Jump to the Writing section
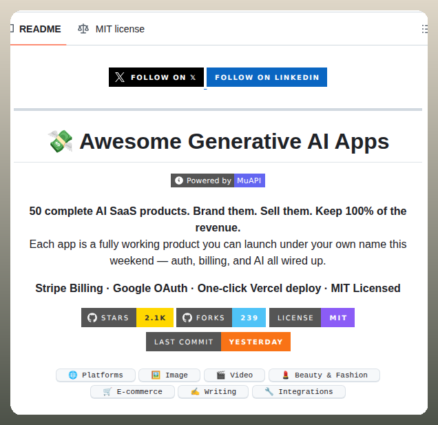Screen dimensions: 438x425 point(213,391)
